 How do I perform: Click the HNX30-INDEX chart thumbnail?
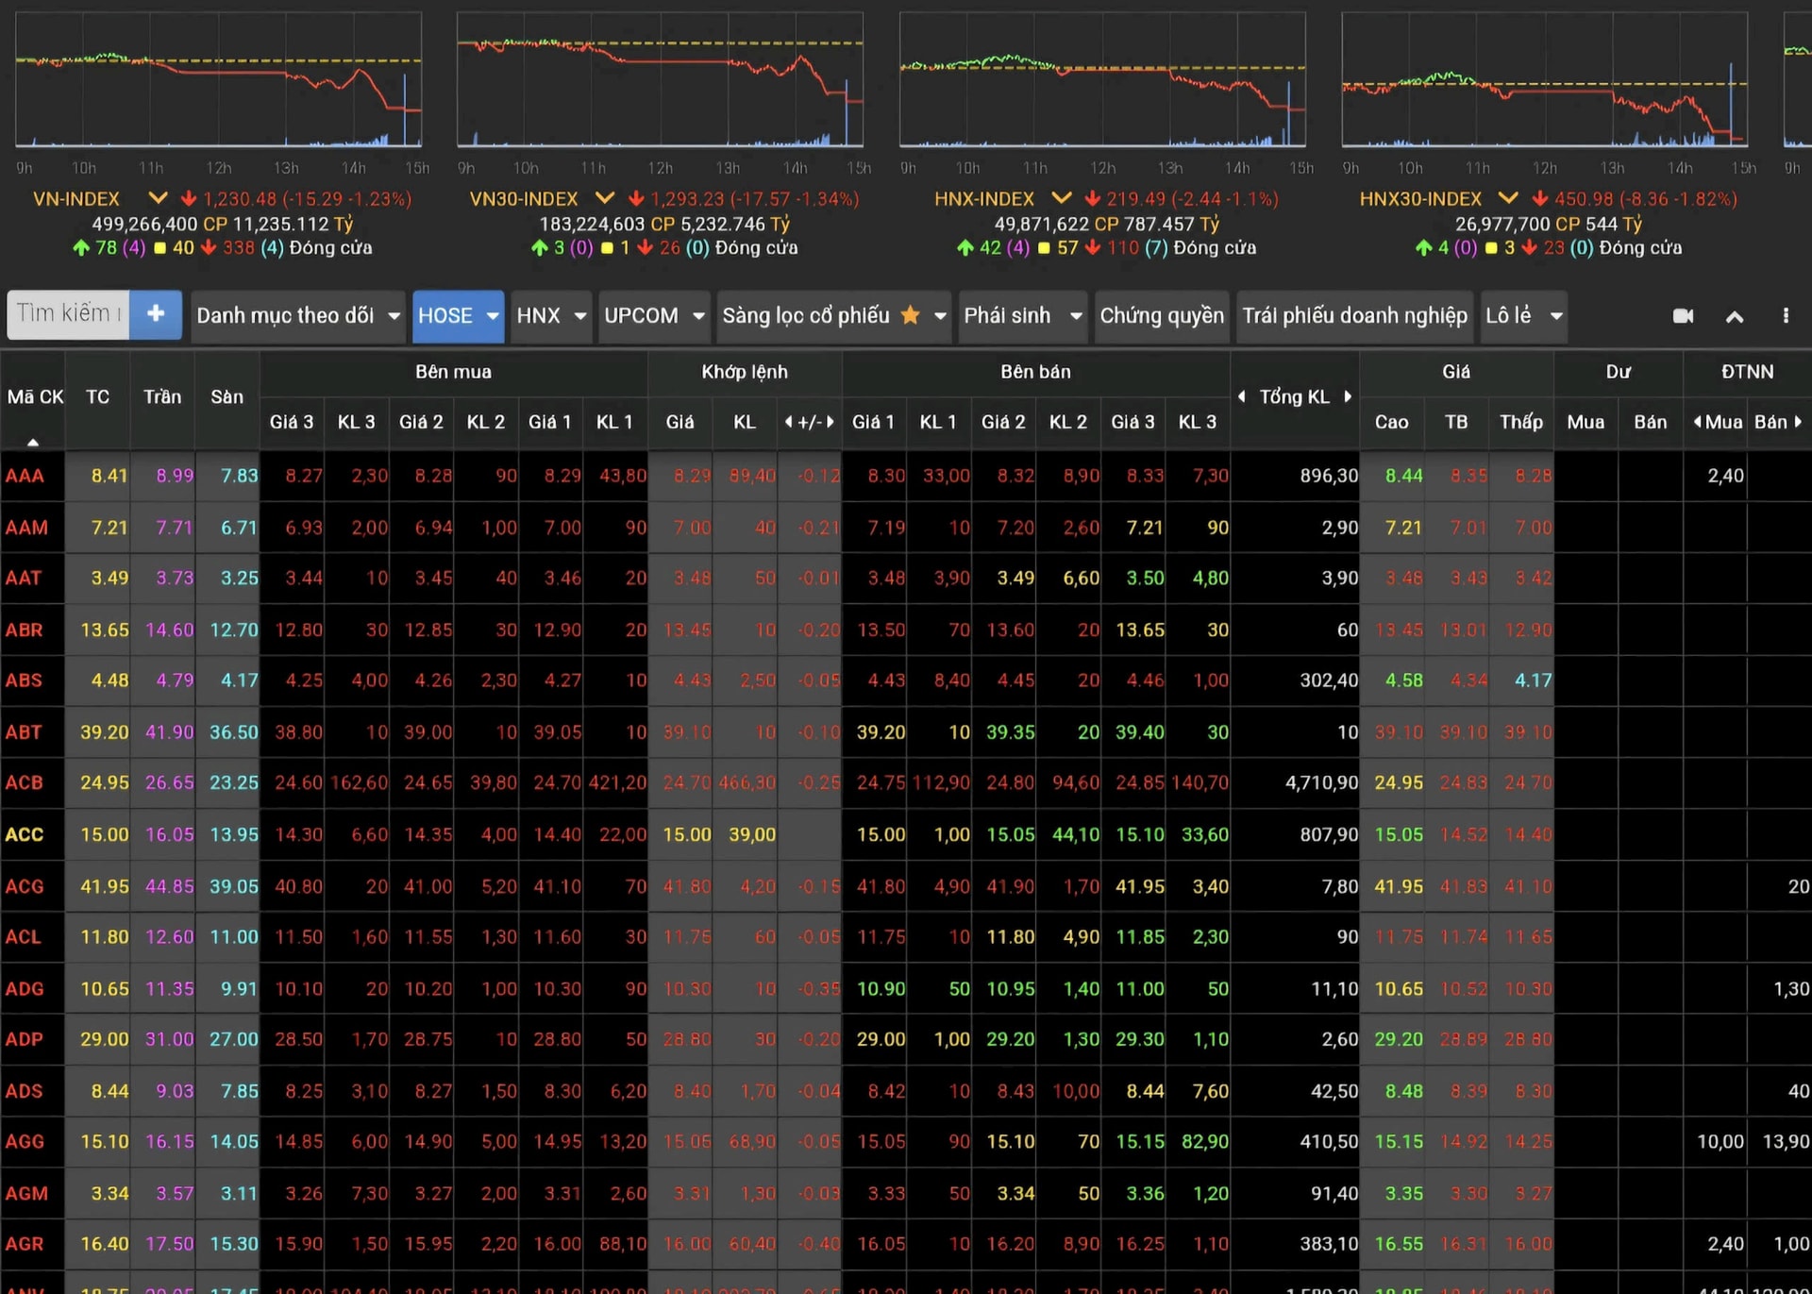click(x=1545, y=80)
